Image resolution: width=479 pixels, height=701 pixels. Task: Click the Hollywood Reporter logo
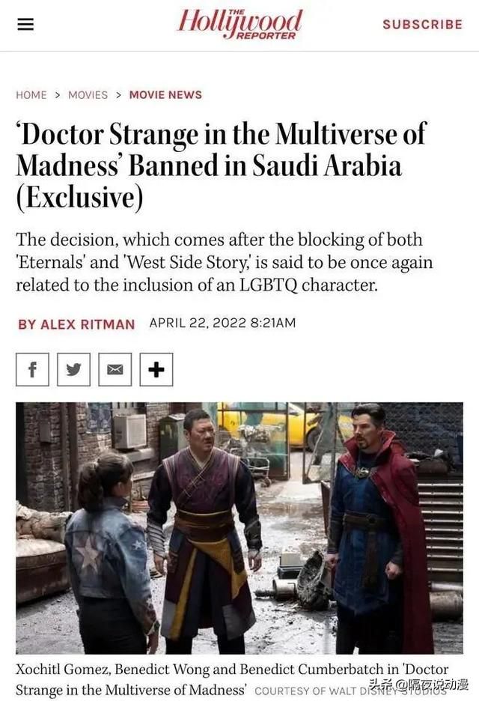click(x=240, y=24)
